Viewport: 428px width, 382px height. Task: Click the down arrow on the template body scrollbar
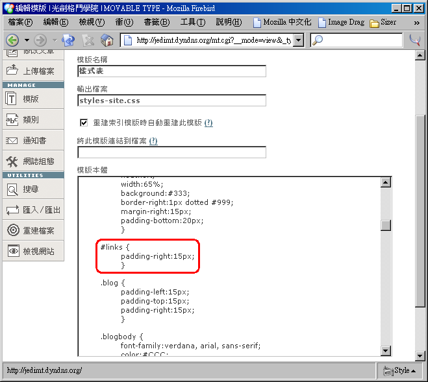coord(386,351)
